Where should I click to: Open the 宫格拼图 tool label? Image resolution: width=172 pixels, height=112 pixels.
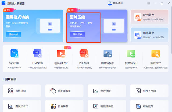tap(20, 91)
